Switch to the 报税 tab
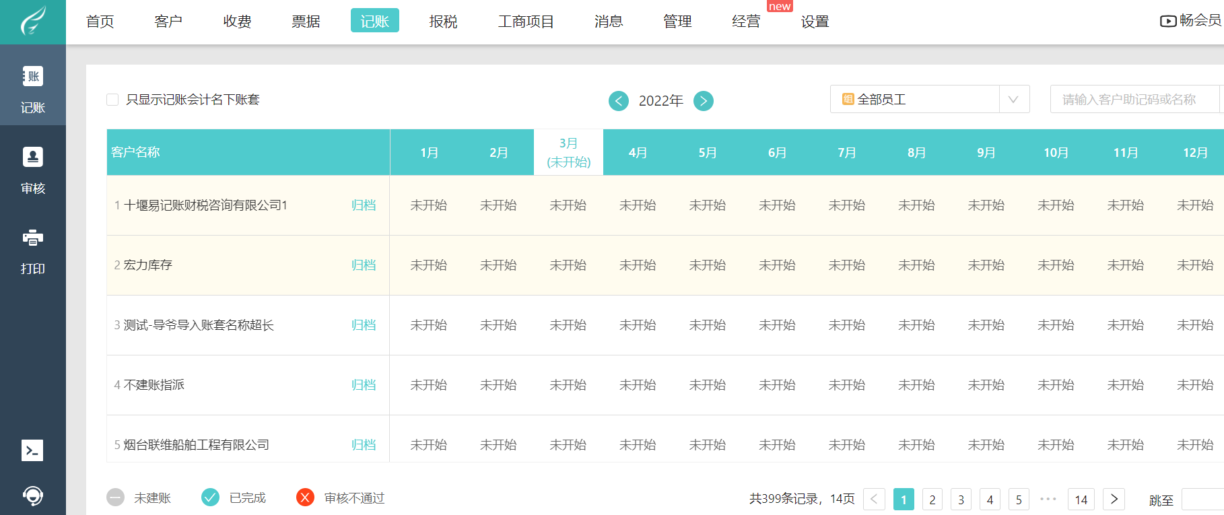The width and height of the screenshot is (1224, 515). (443, 22)
